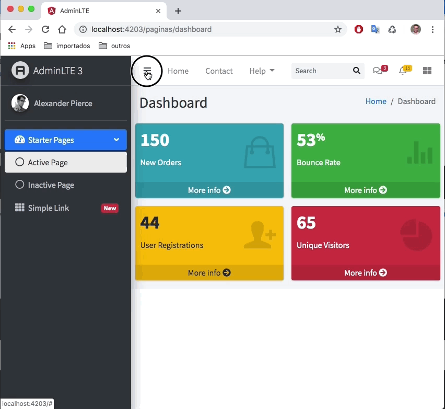Screen dimensions: 445x409
Task: Open the Chrome three-dot menu
Action: pos(432,29)
